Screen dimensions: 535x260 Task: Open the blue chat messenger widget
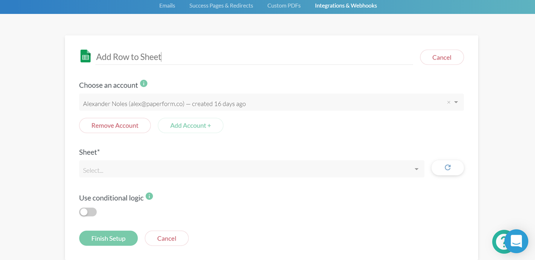click(x=516, y=241)
